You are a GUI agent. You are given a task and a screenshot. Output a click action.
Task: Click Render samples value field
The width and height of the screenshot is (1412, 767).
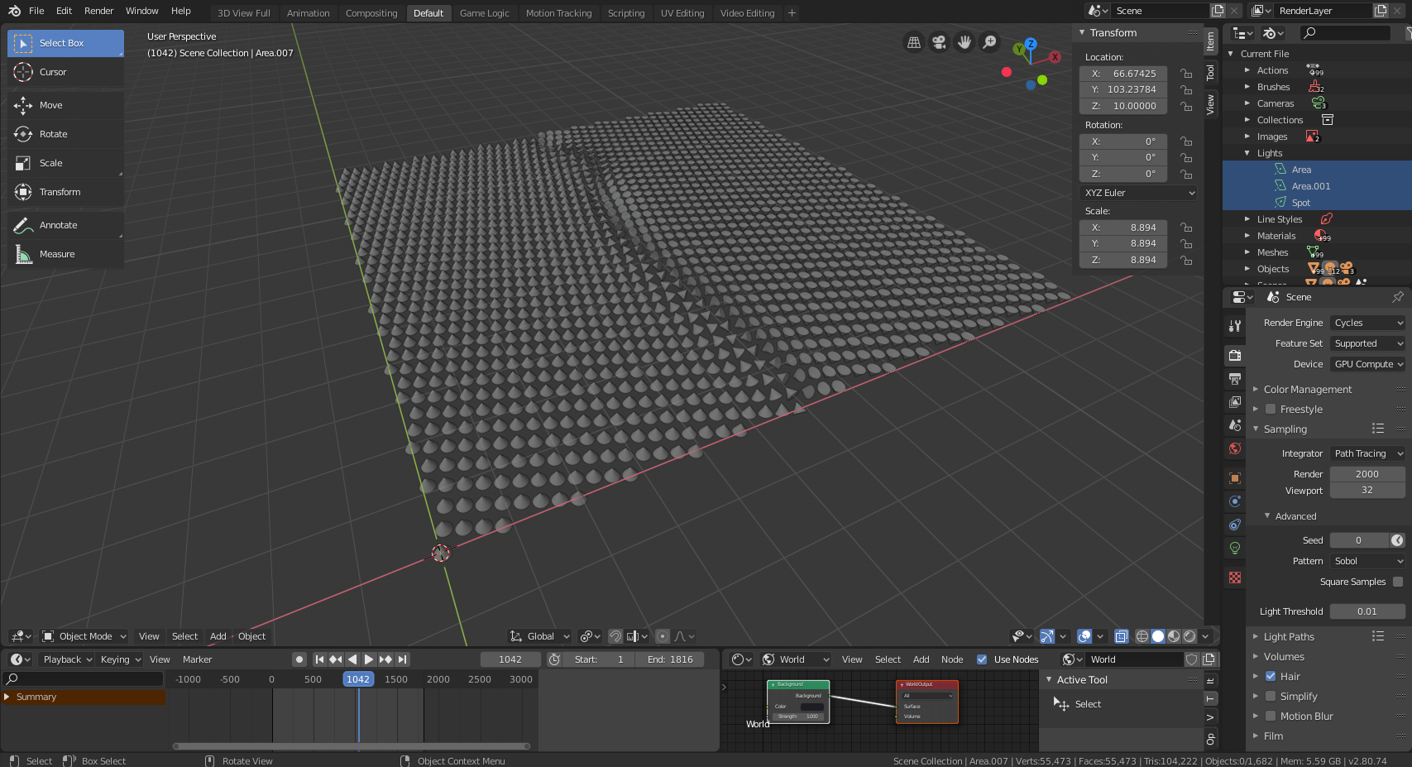1367,474
